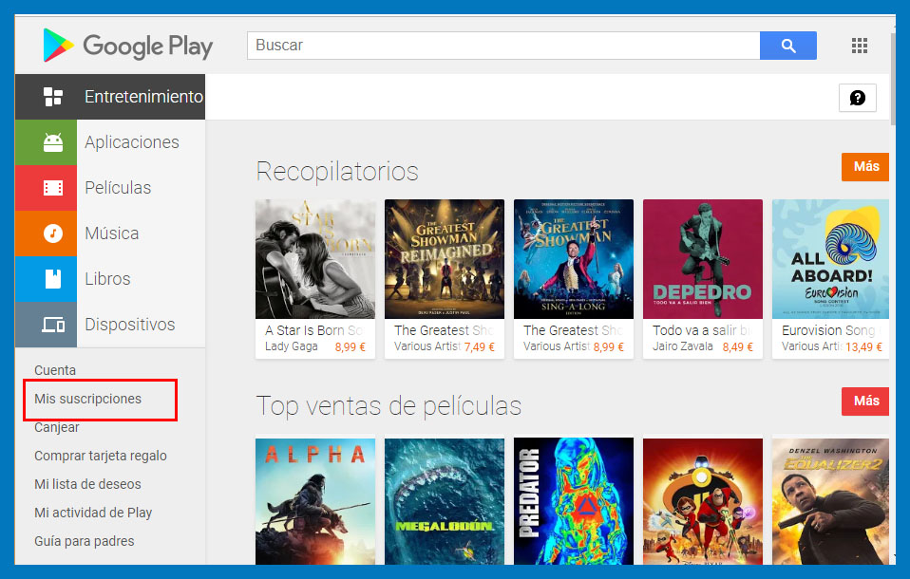Open the Recopilatorios heading
The image size is (910, 579).
tap(337, 171)
